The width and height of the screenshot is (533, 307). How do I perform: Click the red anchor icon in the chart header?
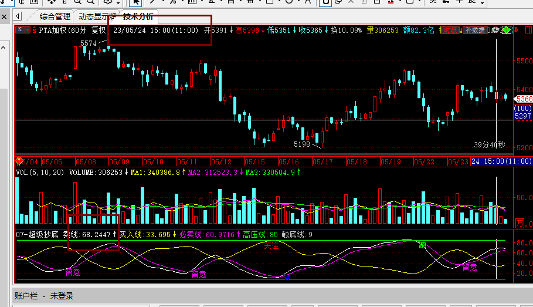tap(516, 30)
